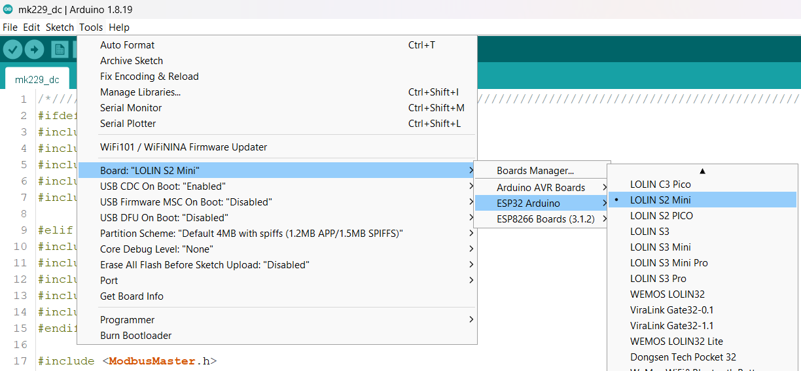Launch the Serial Monitor
This screenshot has width=801, height=371.
pos(131,108)
